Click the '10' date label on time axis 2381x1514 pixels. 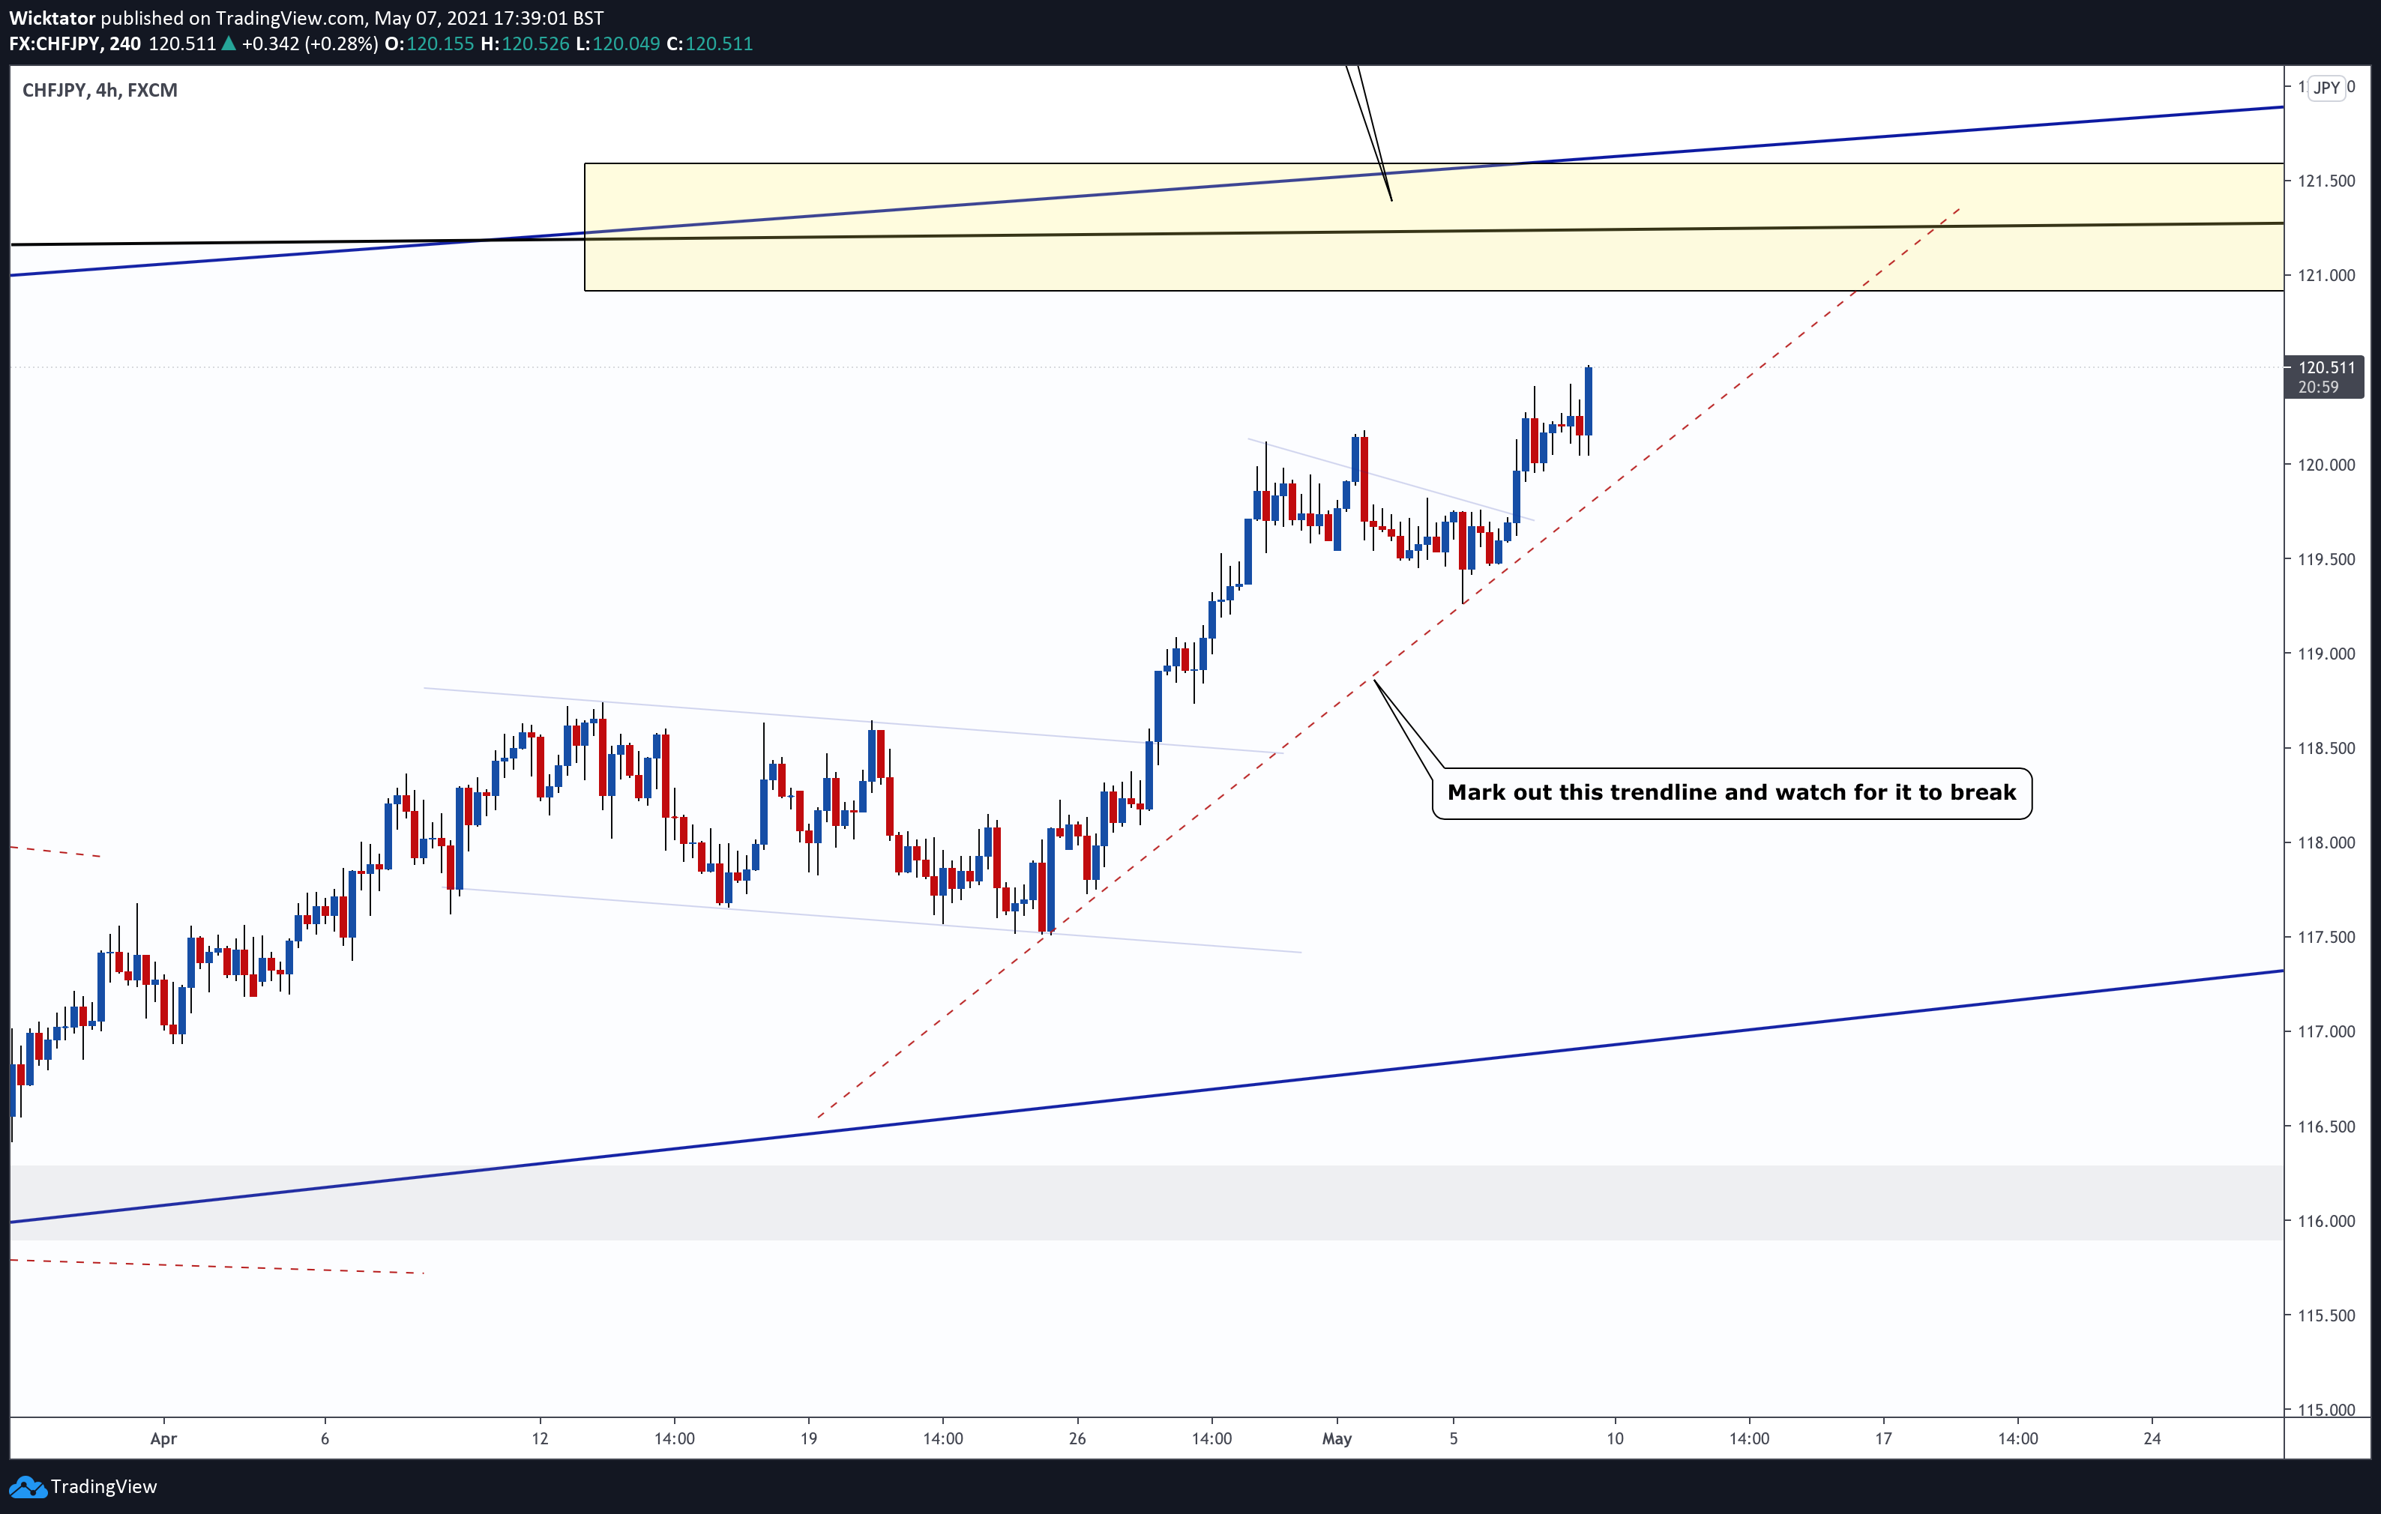pos(1615,1439)
